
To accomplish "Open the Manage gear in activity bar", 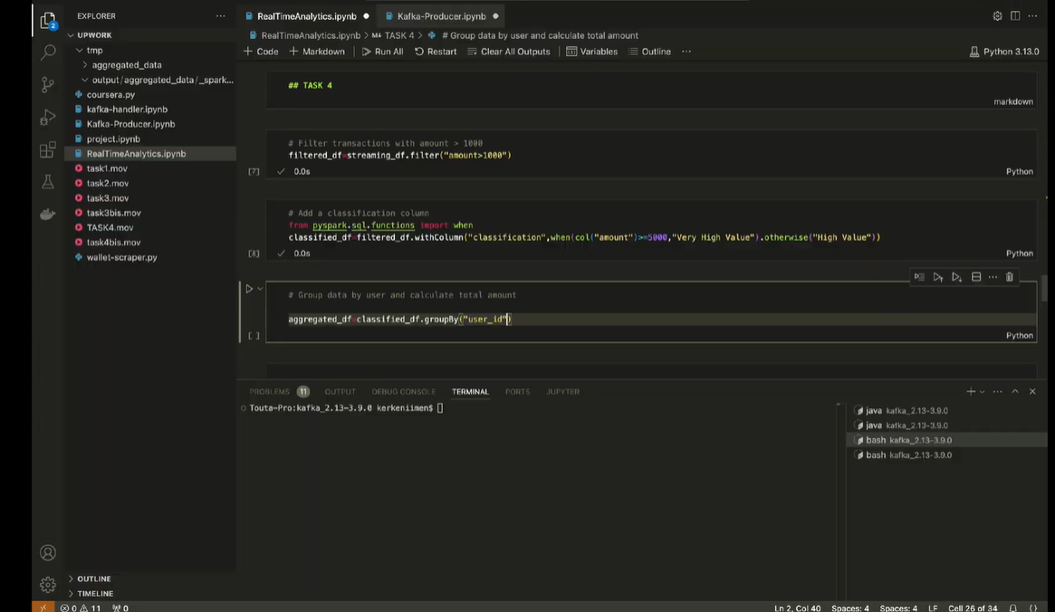I will tap(48, 585).
